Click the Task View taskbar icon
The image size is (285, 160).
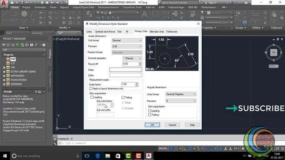[x=87, y=156]
